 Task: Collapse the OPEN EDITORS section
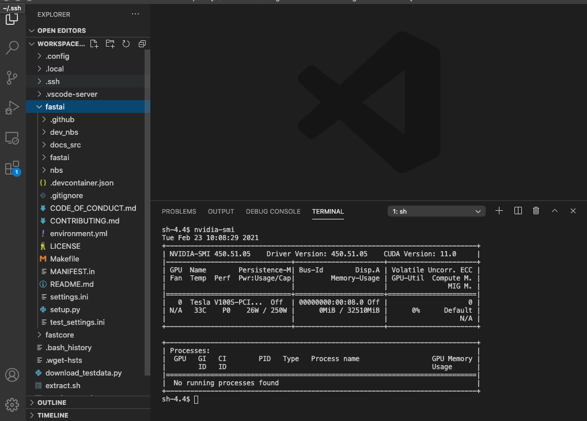88,31
